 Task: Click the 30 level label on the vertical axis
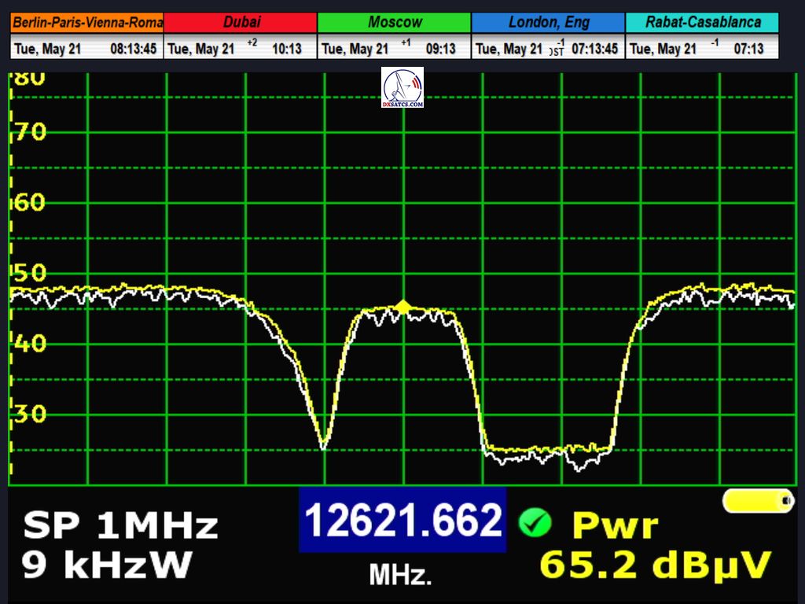click(31, 414)
